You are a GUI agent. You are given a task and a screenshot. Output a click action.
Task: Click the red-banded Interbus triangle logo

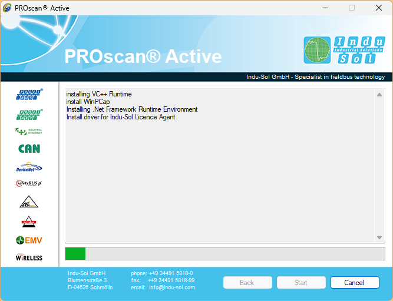coord(29,222)
